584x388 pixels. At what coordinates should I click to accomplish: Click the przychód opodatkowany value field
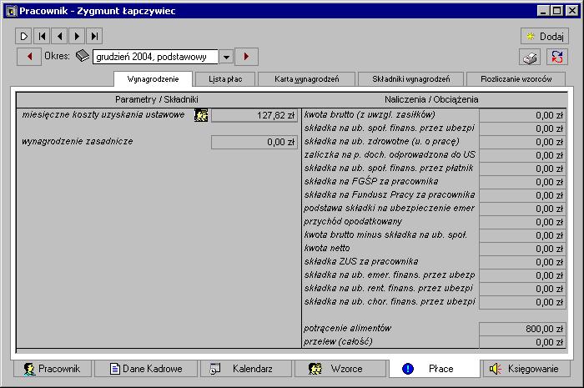coord(522,222)
